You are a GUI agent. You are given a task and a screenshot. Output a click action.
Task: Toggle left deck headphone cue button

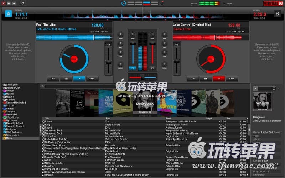133,68
